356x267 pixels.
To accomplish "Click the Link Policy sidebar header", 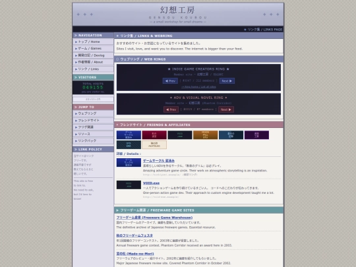I will pyautogui.click(x=93, y=150).
